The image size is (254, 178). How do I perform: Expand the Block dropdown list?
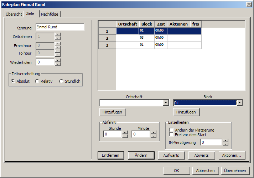pos(239,103)
